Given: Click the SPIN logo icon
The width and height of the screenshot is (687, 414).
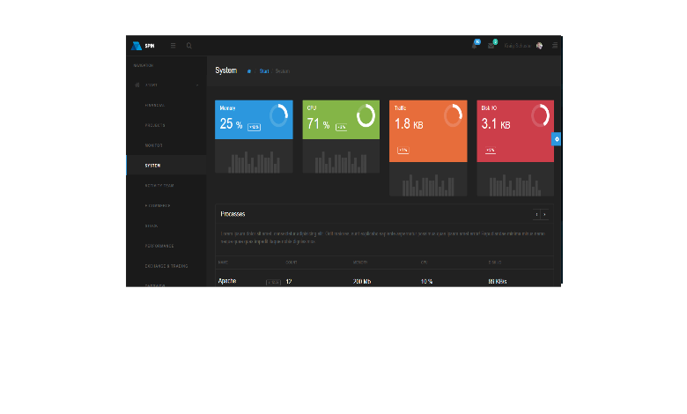Looking at the screenshot, I should [x=136, y=46].
